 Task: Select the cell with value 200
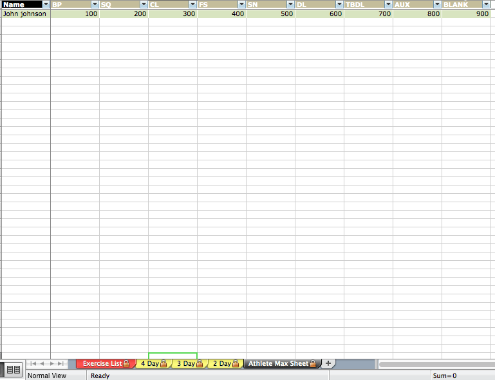coord(124,14)
